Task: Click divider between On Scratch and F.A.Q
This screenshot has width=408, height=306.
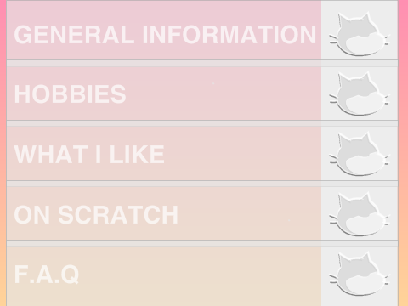Action: tap(202, 244)
